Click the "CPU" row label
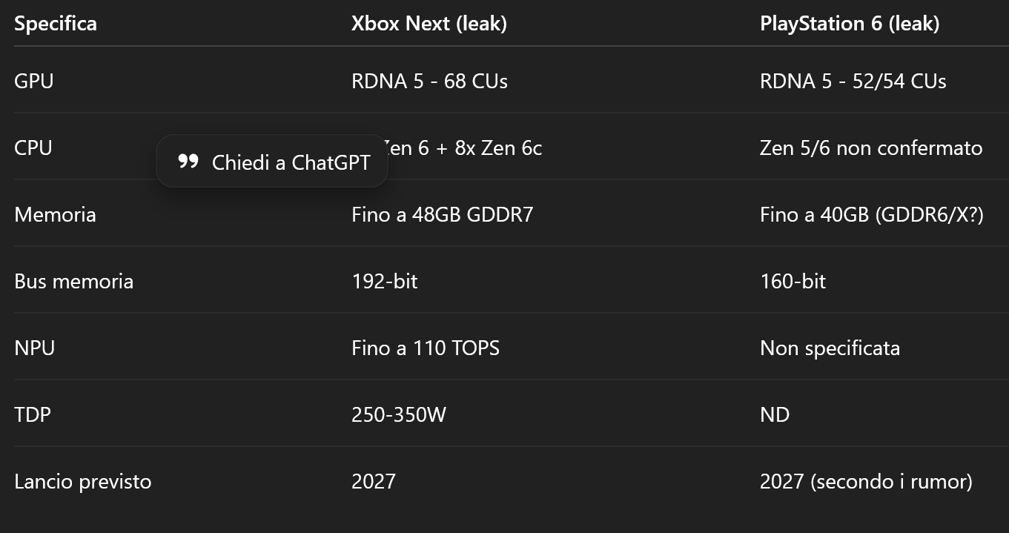Image resolution: width=1009 pixels, height=533 pixels. click(33, 148)
